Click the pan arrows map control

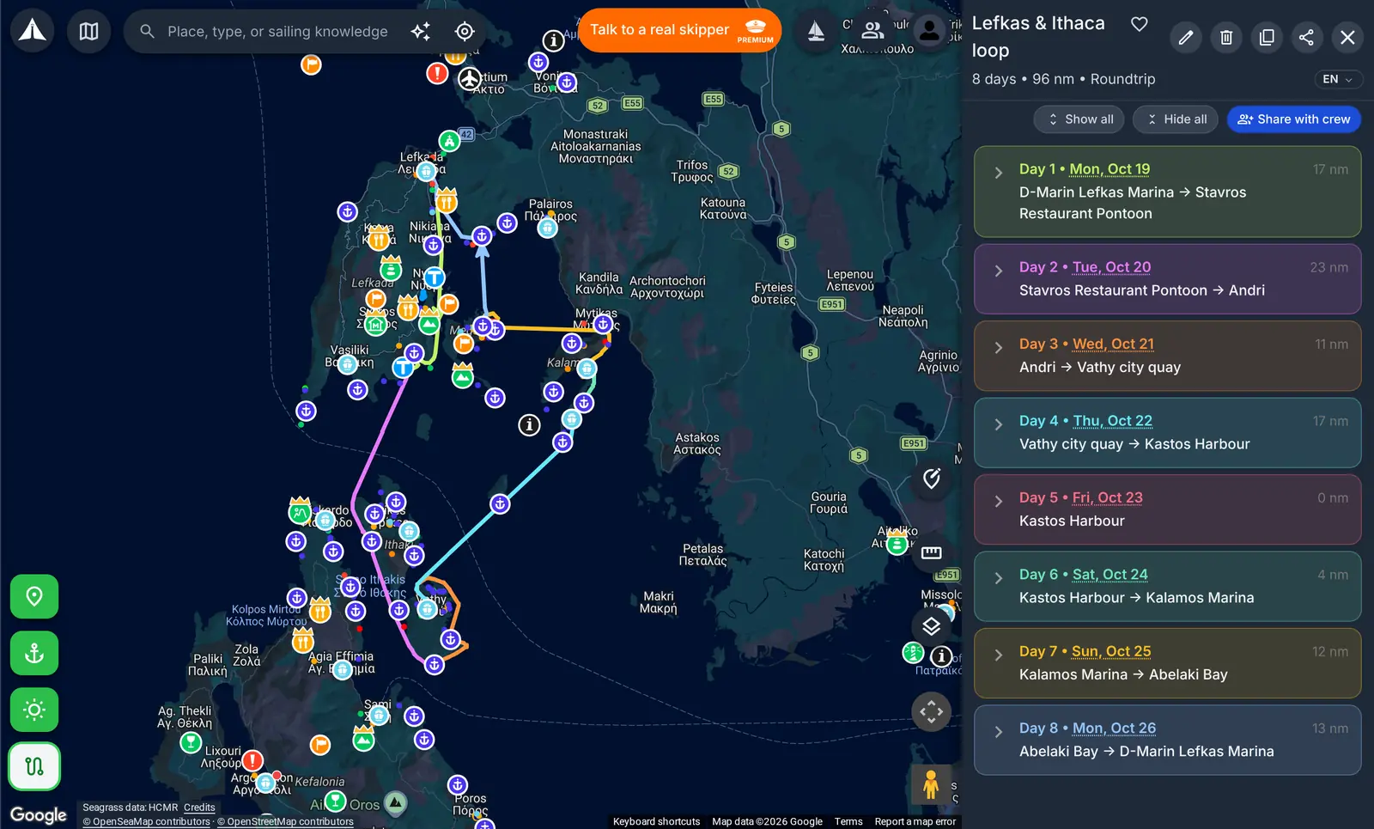[932, 711]
